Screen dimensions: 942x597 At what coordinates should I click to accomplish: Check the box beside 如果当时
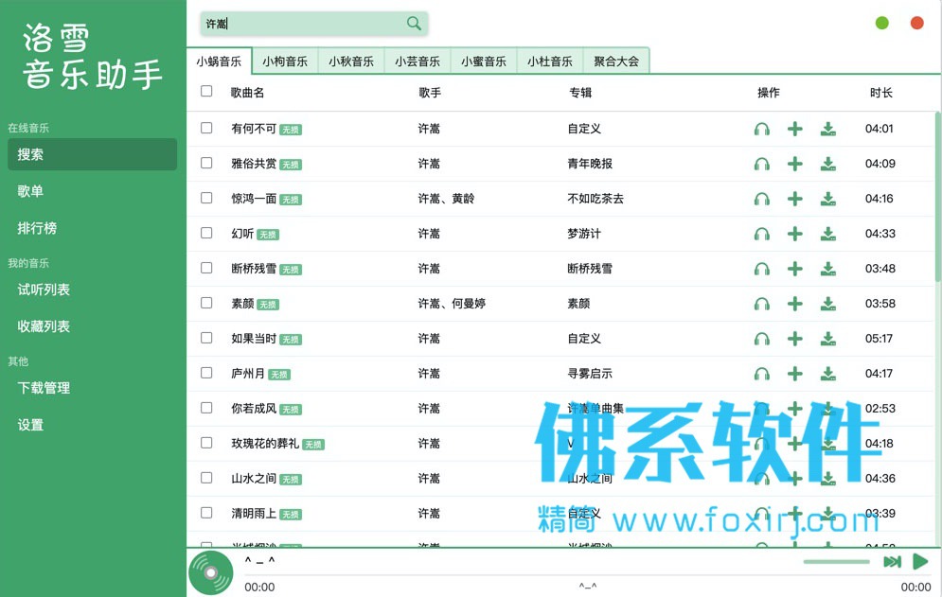206,338
